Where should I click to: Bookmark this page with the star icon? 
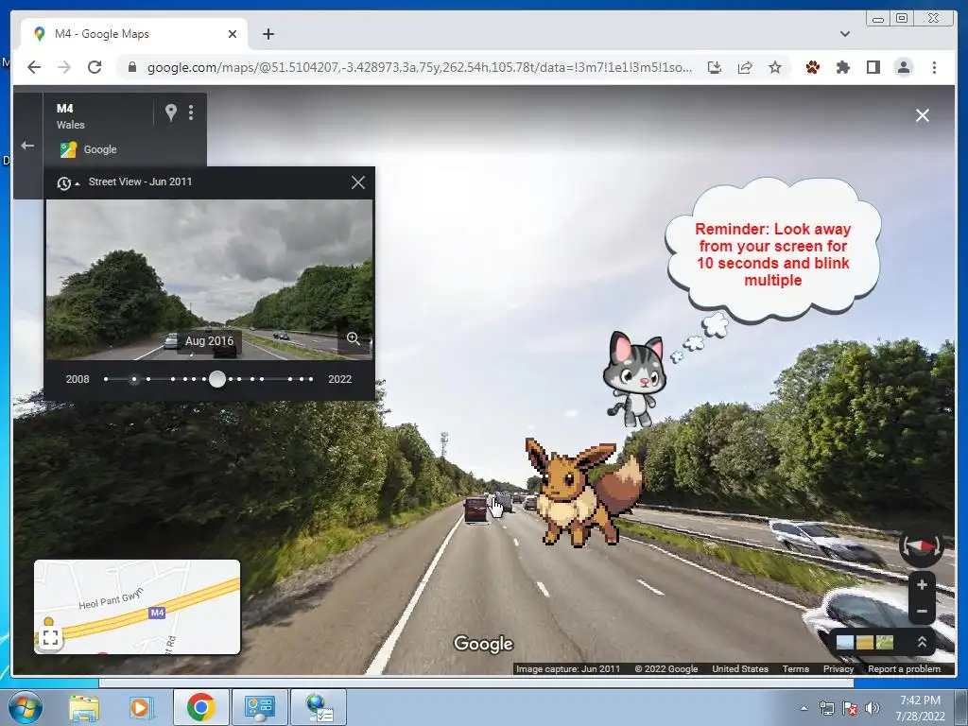coord(775,67)
